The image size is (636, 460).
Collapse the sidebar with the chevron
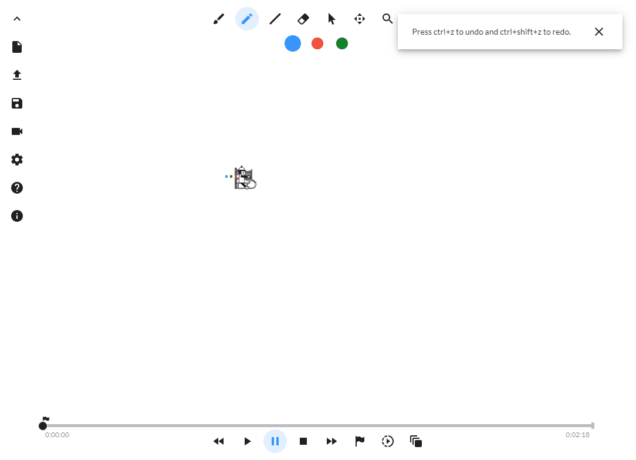click(17, 19)
